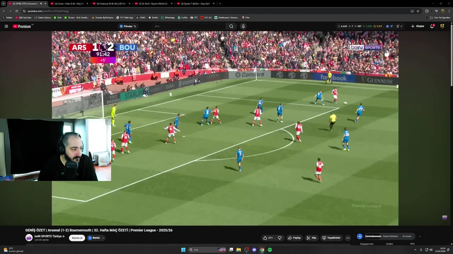
Task: Open the Gelen Kutusu bookmark
Action: pyautogui.click(x=42, y=17)
